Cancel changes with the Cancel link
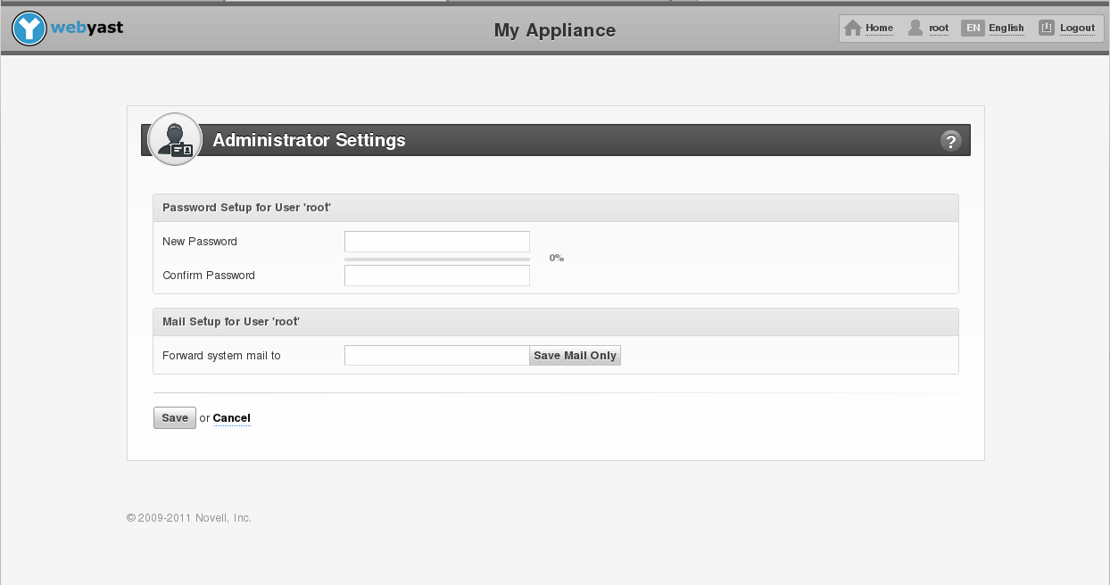 (x=231, y=418)
